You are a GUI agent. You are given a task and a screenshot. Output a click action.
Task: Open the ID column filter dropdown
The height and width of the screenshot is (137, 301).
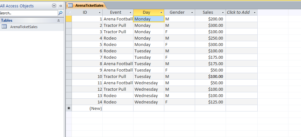100,12
